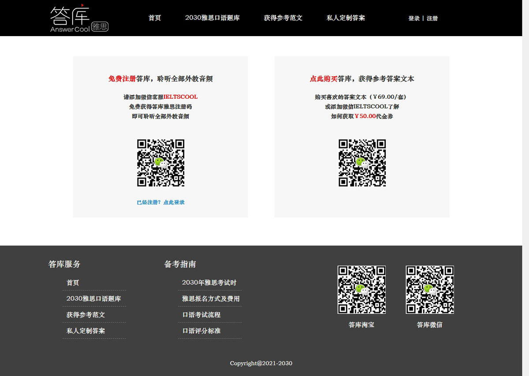Click the 答库淘宝 QR code in footer

pos(361,290)
